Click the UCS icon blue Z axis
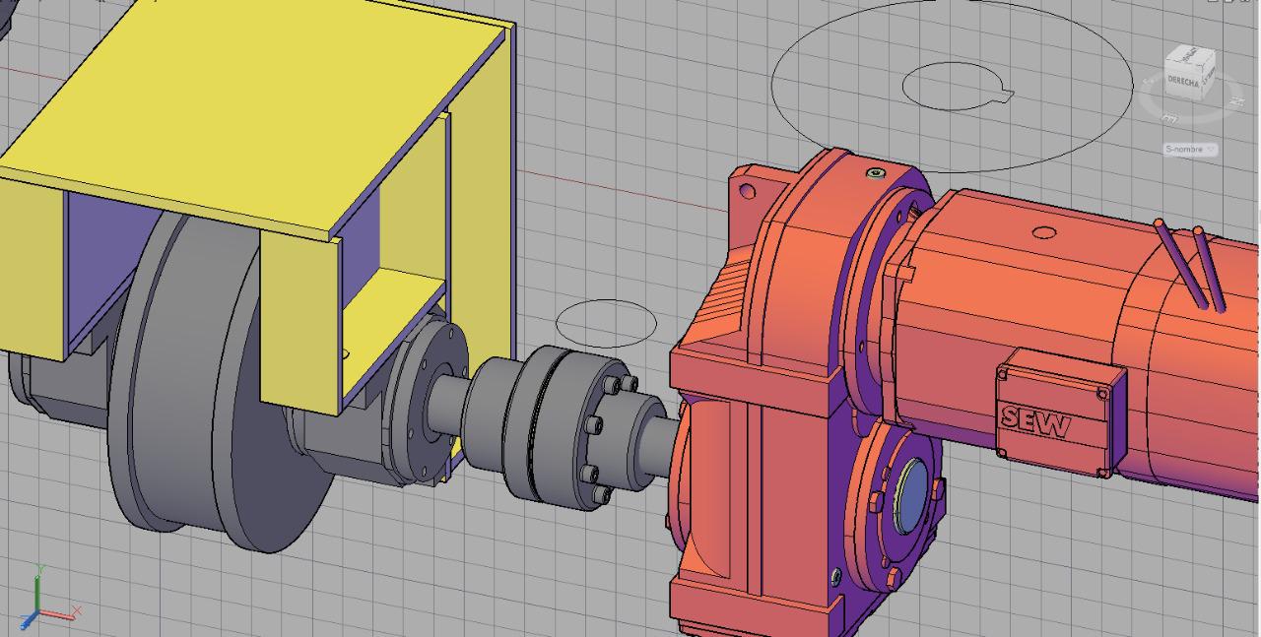 coord(29,622)
